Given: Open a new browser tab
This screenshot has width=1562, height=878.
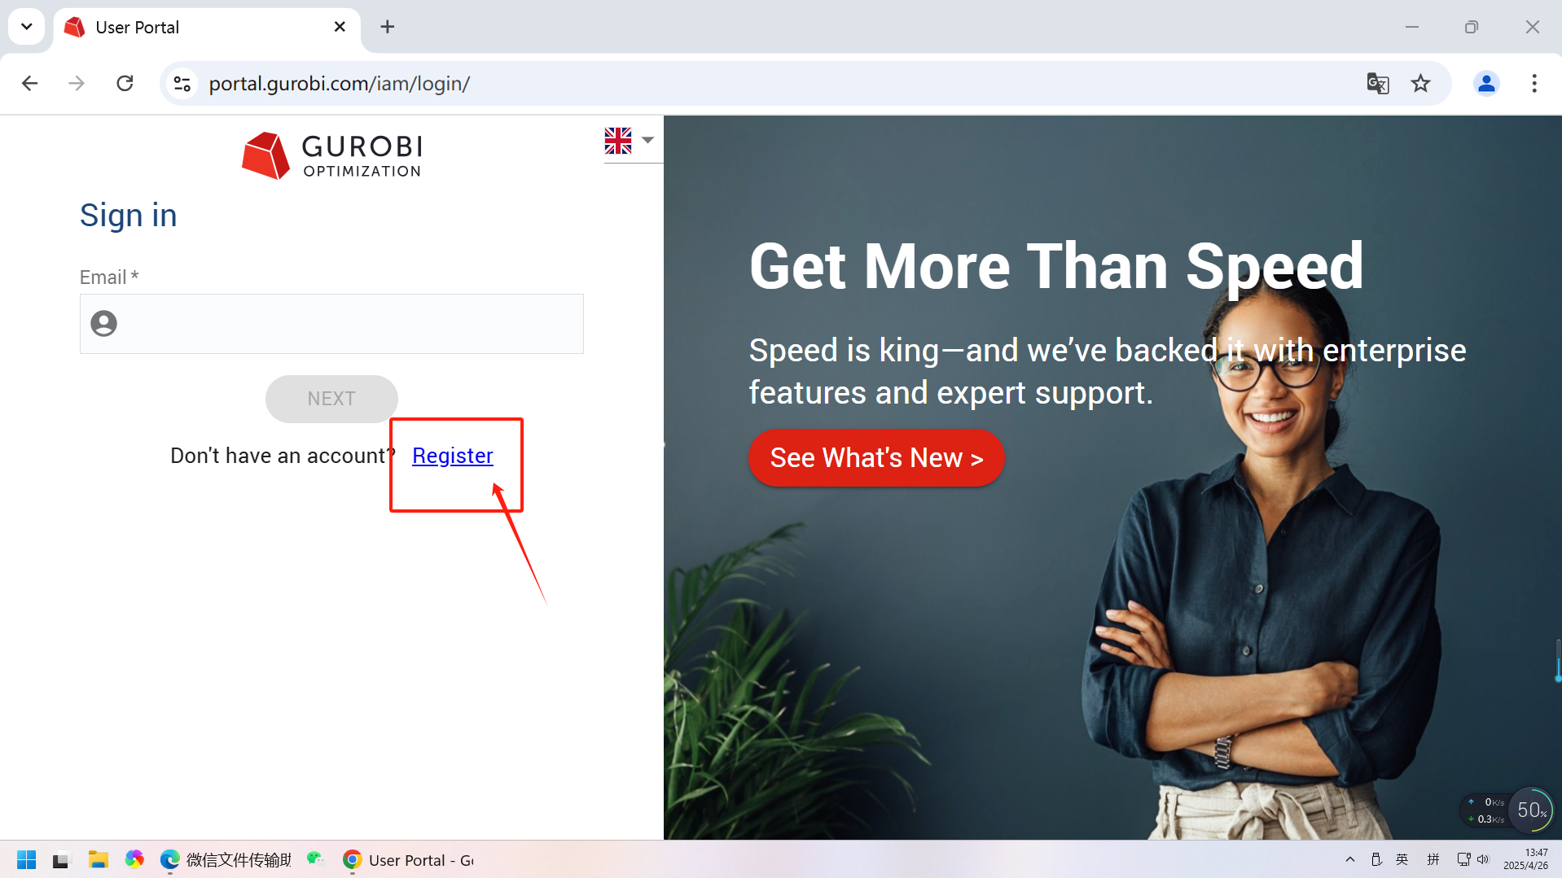Looking at the screenshot, I should click(x=388, y=28).
